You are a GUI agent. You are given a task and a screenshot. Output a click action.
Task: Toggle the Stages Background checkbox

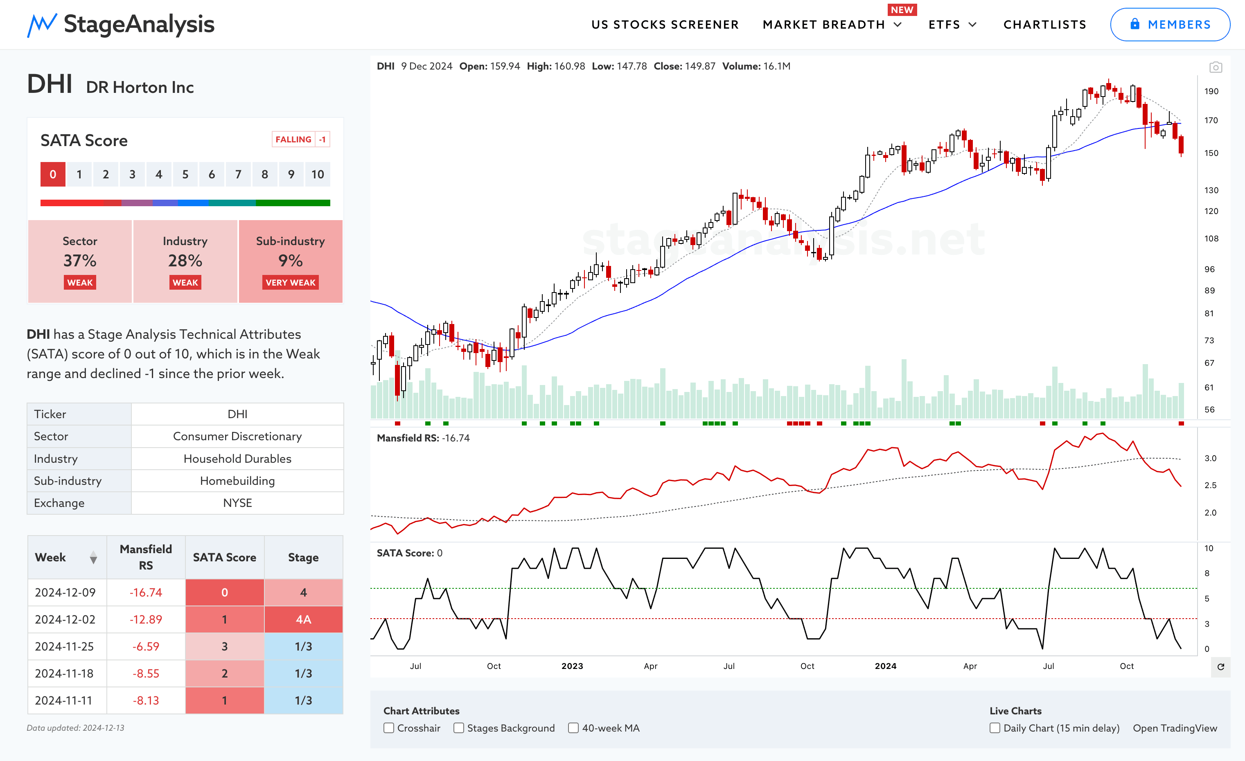(458, 728)
